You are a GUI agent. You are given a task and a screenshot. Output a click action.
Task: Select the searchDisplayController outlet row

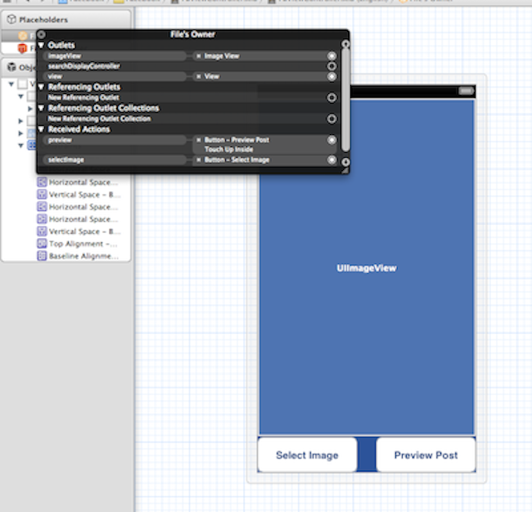[x=188, y=66]
